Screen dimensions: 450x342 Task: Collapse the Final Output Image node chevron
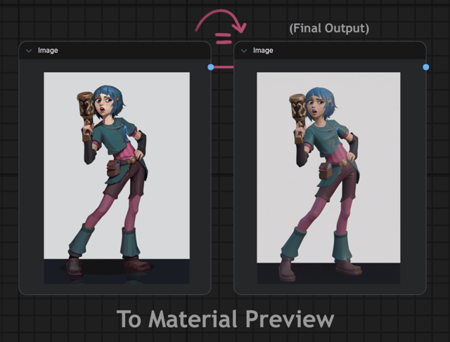tap(244, 51)
